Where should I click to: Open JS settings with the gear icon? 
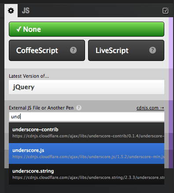tap(11, 11)
